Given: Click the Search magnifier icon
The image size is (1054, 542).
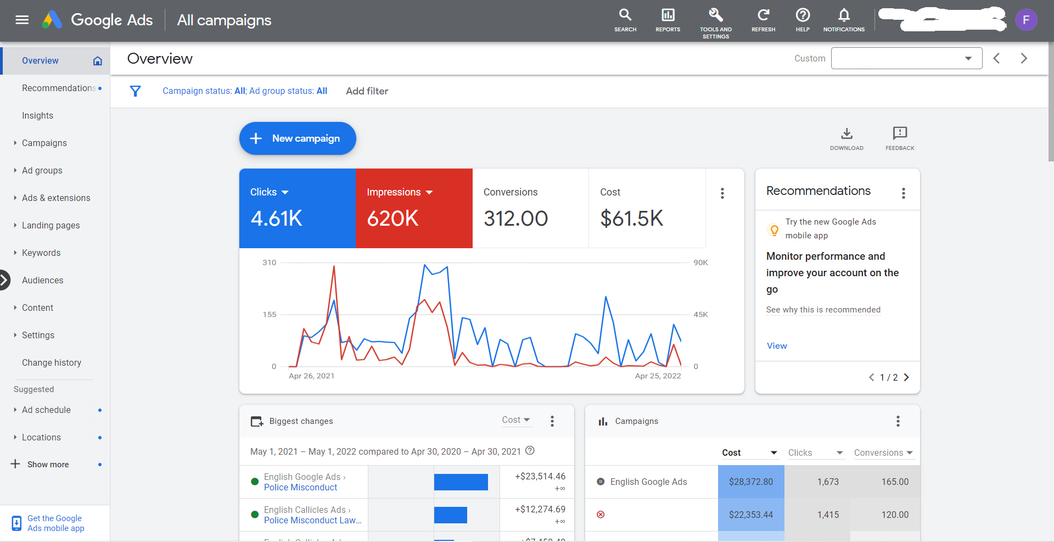Looking at the screenshot, I should [x=625, y=15].
